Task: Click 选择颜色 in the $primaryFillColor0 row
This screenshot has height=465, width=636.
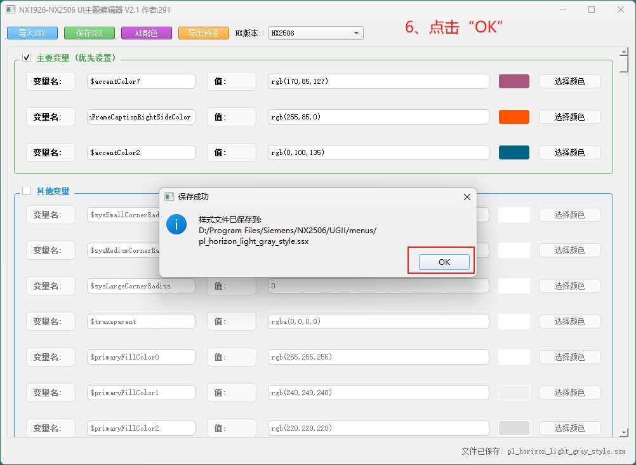Action: coord(569,357)
